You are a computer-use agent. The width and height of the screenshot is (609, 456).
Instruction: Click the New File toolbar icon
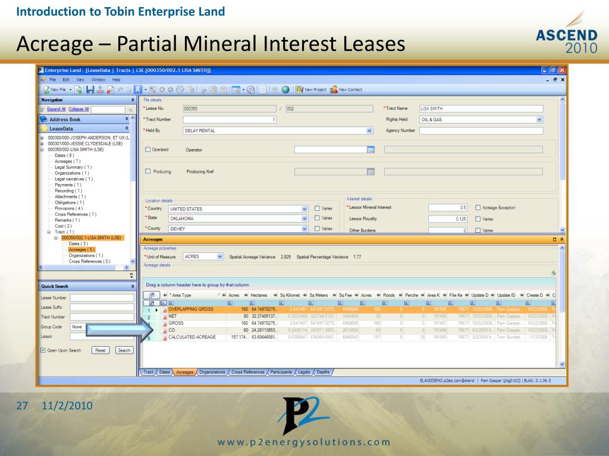tap(46, 90)
